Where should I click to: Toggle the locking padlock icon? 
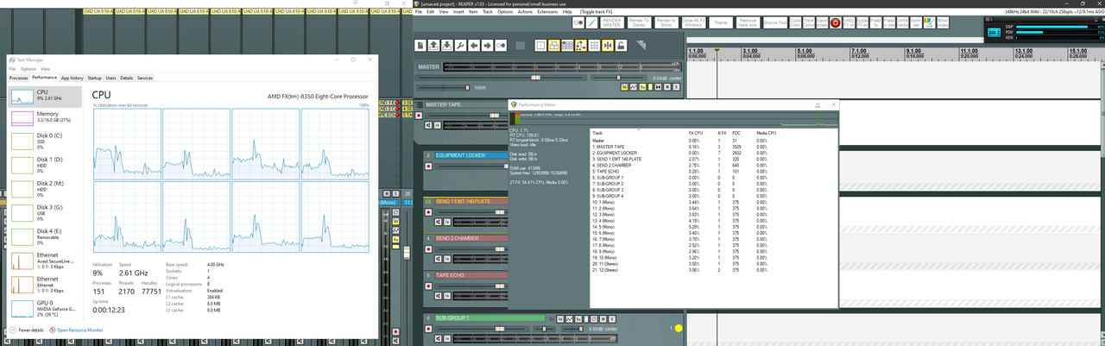tap(621, 46)
